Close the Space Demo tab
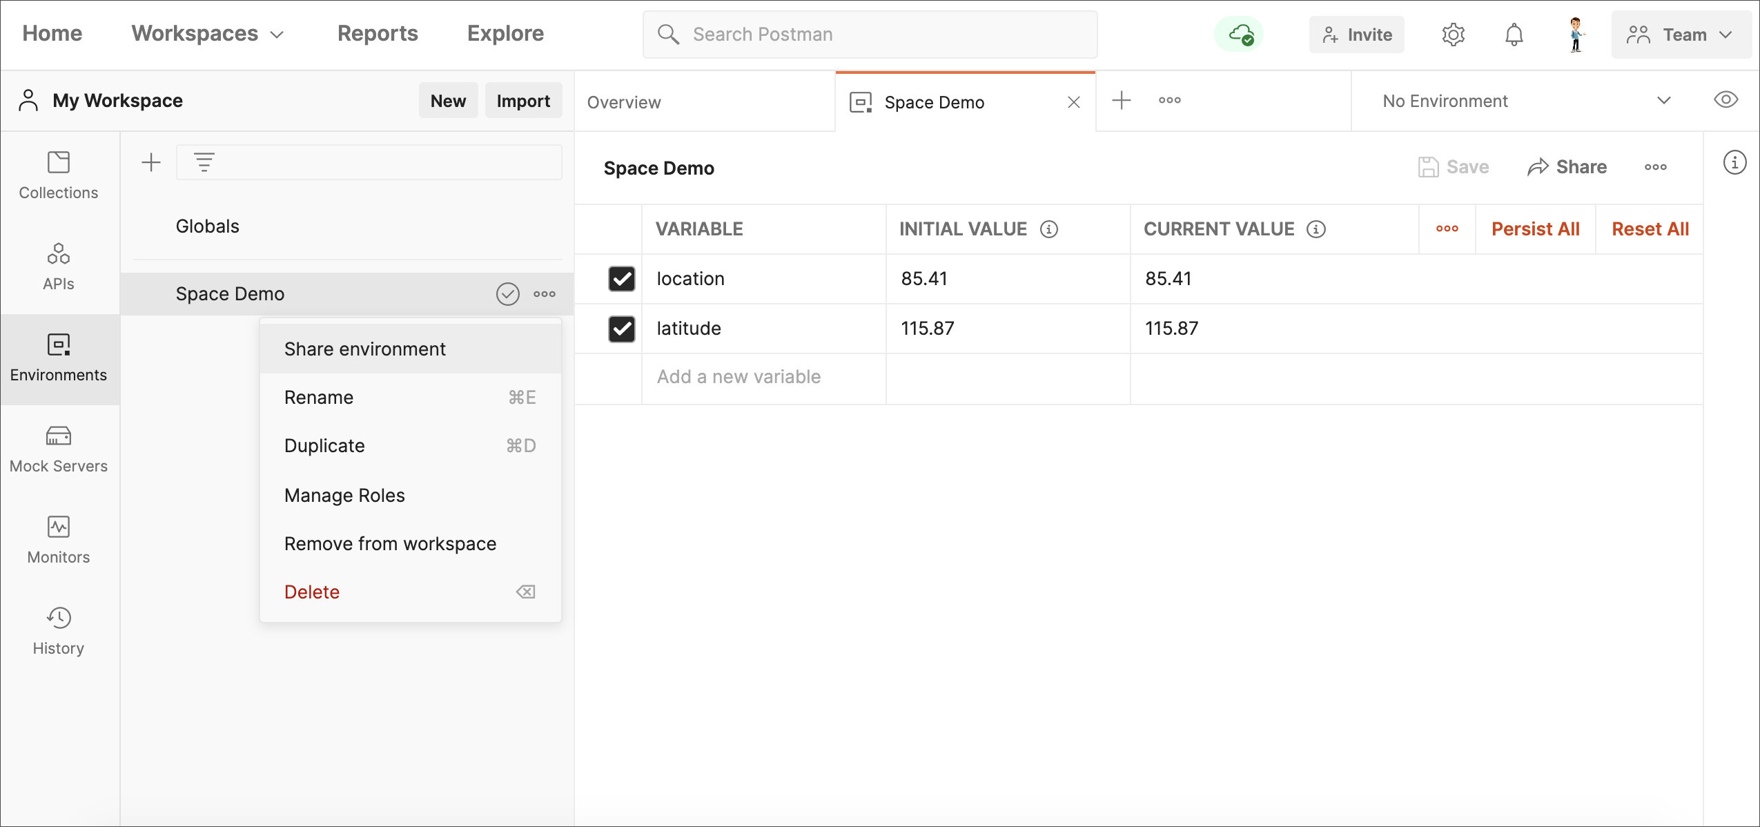Screen dimensions: 1760x827 [x=1074, y=102]
